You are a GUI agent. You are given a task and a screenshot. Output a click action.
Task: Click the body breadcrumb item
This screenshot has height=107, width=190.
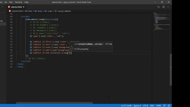(38, 11)
